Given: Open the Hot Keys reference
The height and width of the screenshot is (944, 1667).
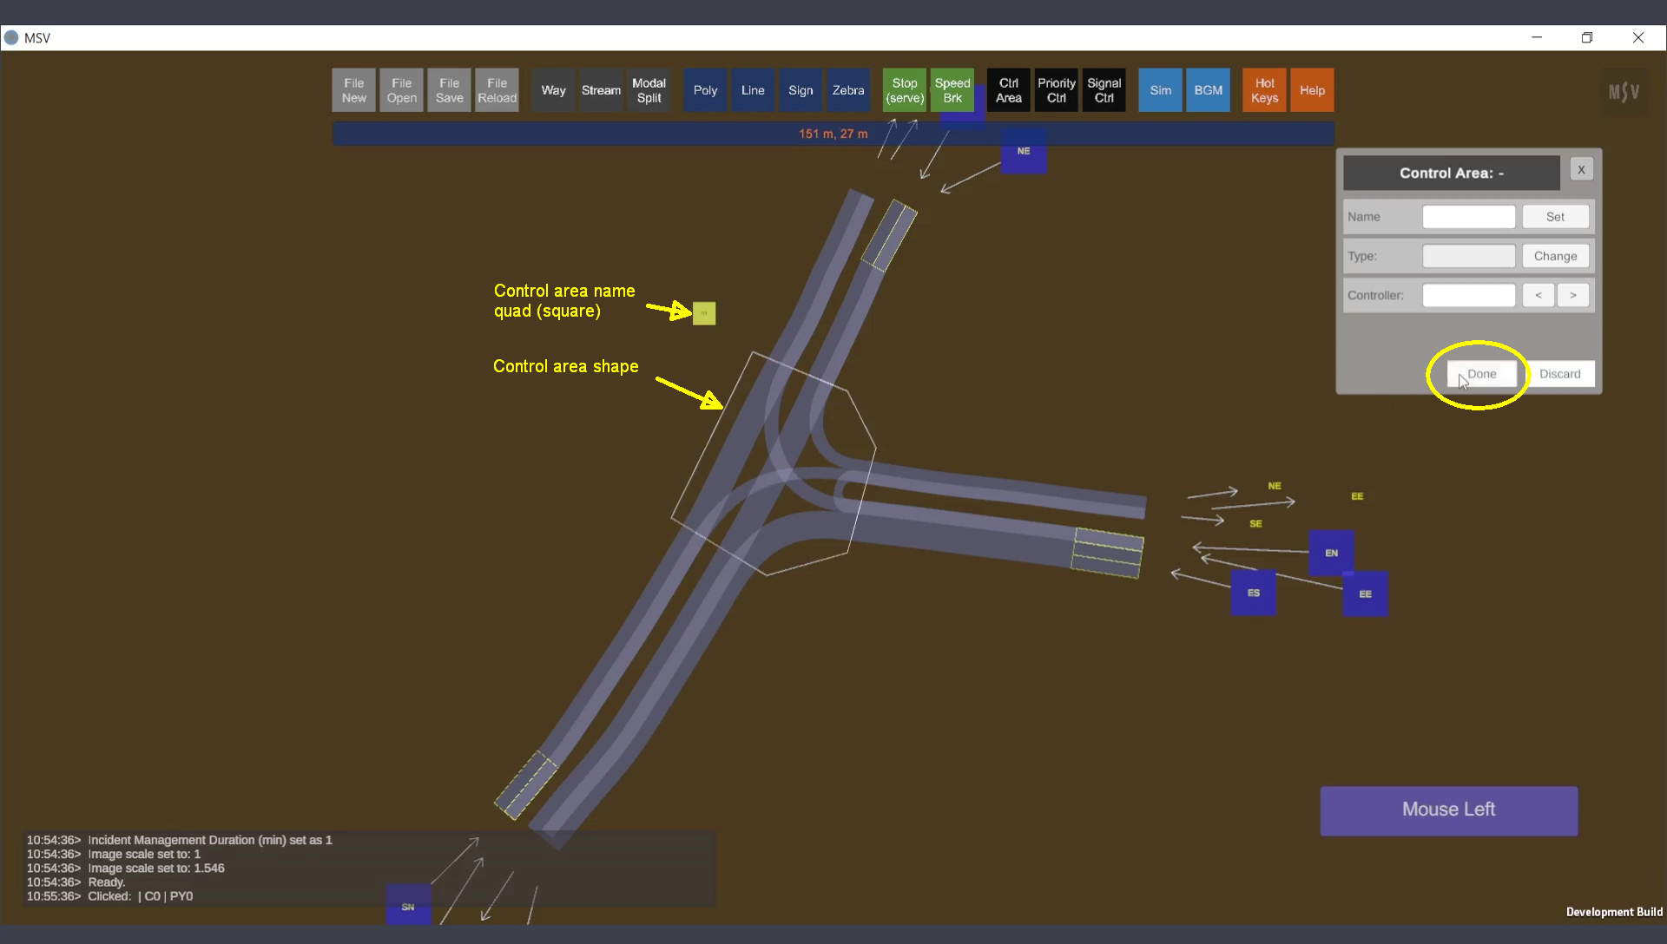Looking at the screenshot, I should click(x=1264, y=90).
